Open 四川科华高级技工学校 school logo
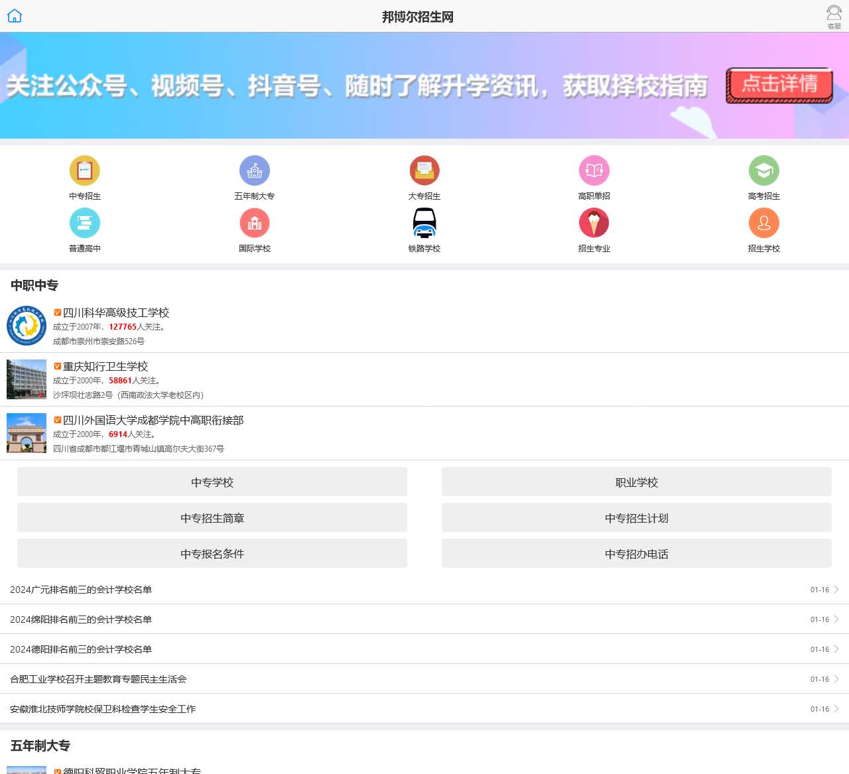Viewport: 849px width, 774px height. point(27,326)
